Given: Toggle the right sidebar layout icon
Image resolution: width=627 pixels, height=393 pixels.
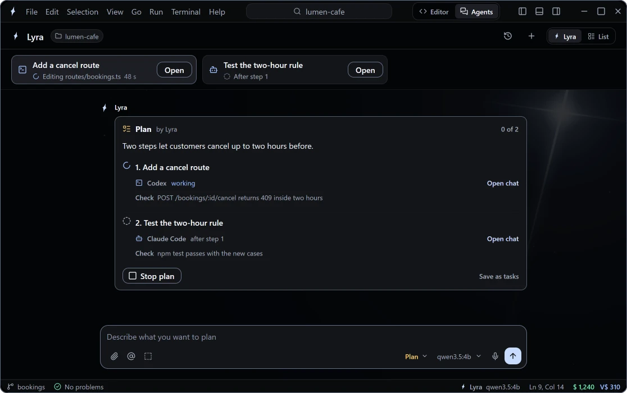Looking at the screenshot, I should 556,12.
